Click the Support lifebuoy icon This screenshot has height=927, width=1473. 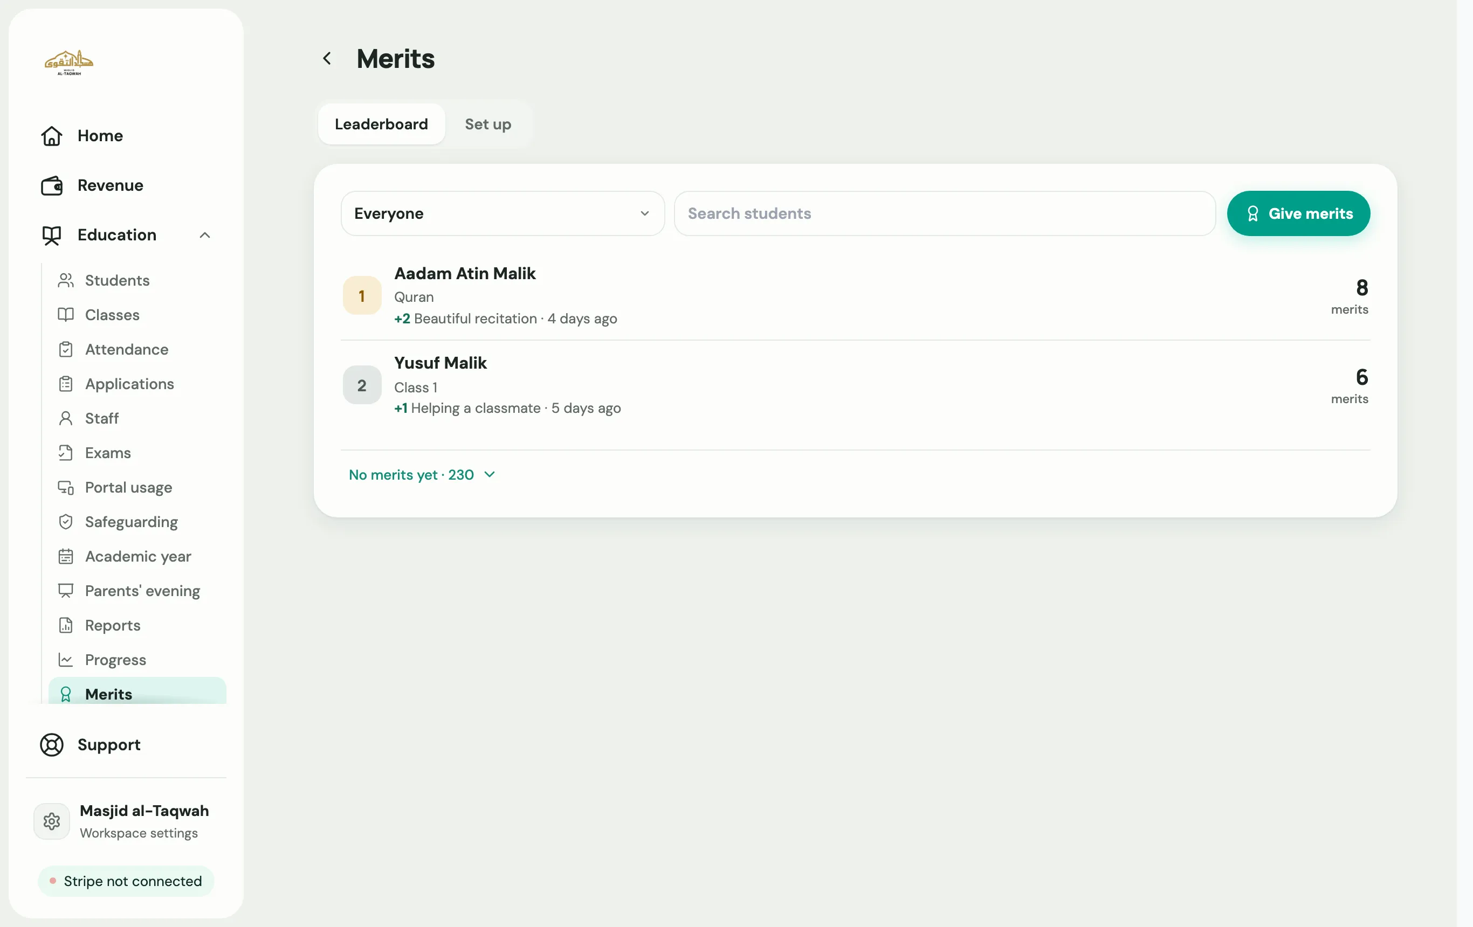click(x=51, y=744)
